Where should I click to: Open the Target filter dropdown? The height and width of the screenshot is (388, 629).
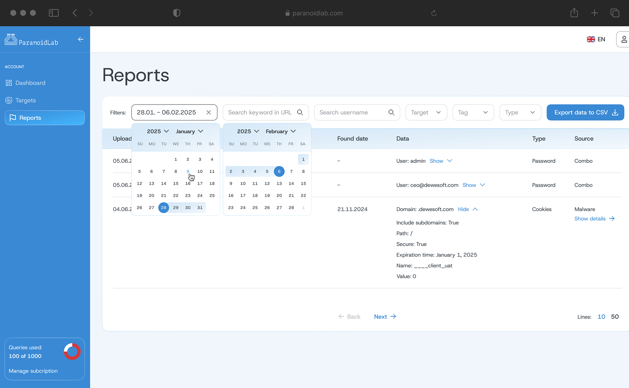coord(426,112)
